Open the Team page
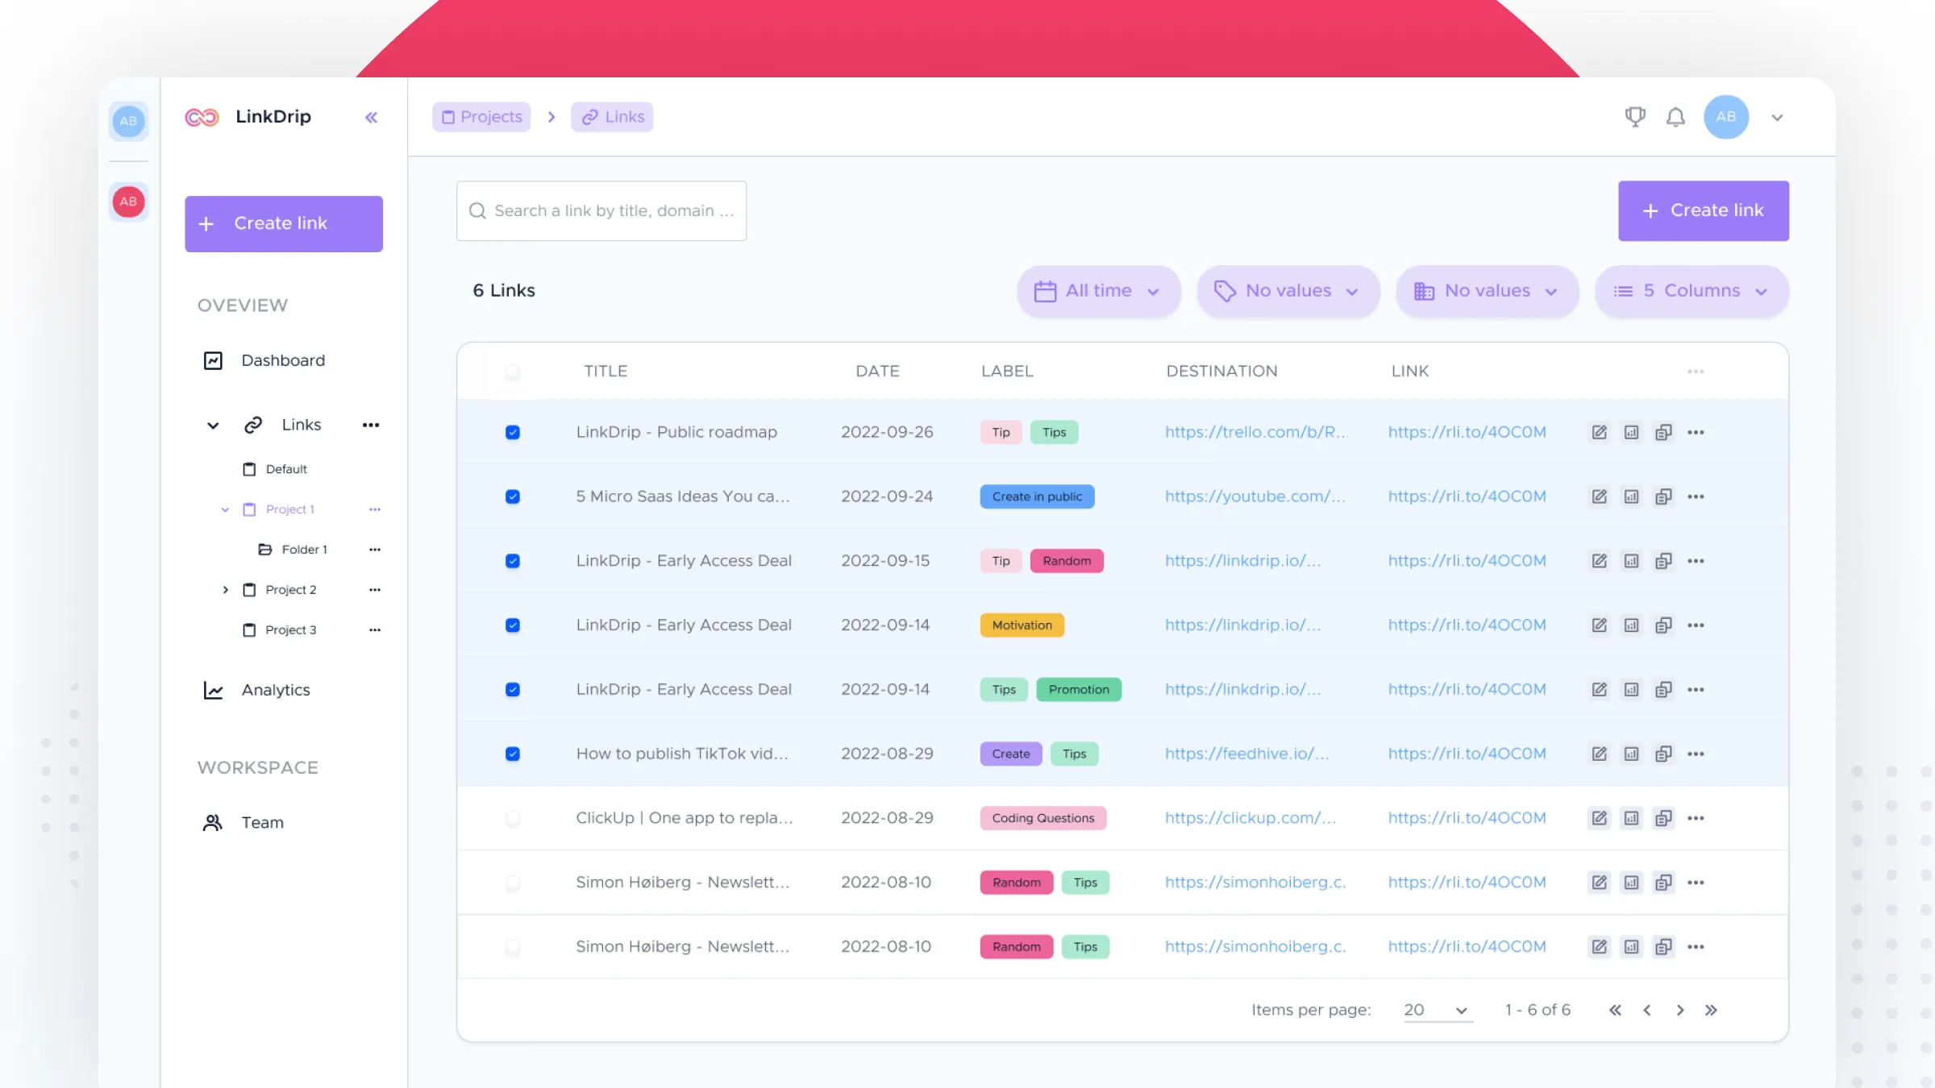Viewport: 1935px width, 1088px height. click(263, 822)
